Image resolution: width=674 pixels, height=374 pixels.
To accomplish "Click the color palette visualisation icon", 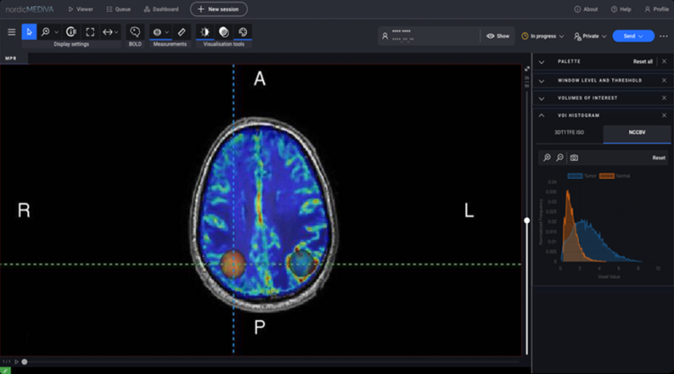I will coord(243,31).
